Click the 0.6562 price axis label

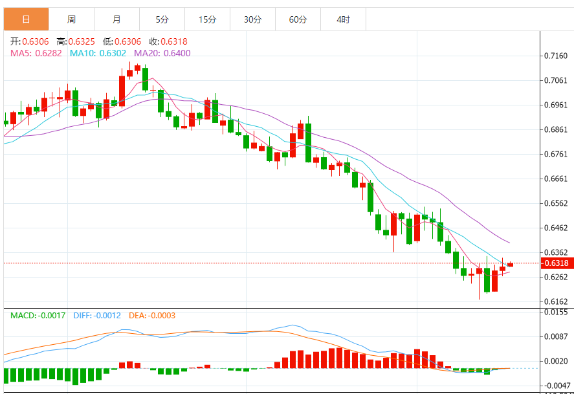coord(556,203)
